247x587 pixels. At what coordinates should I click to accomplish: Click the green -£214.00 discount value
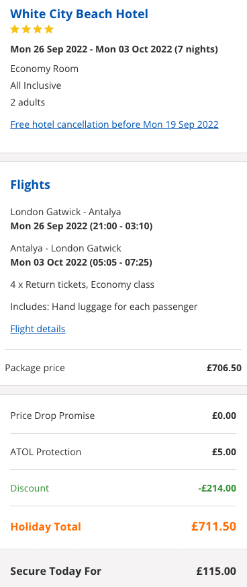pyautogui.click(x=217, y=488)
